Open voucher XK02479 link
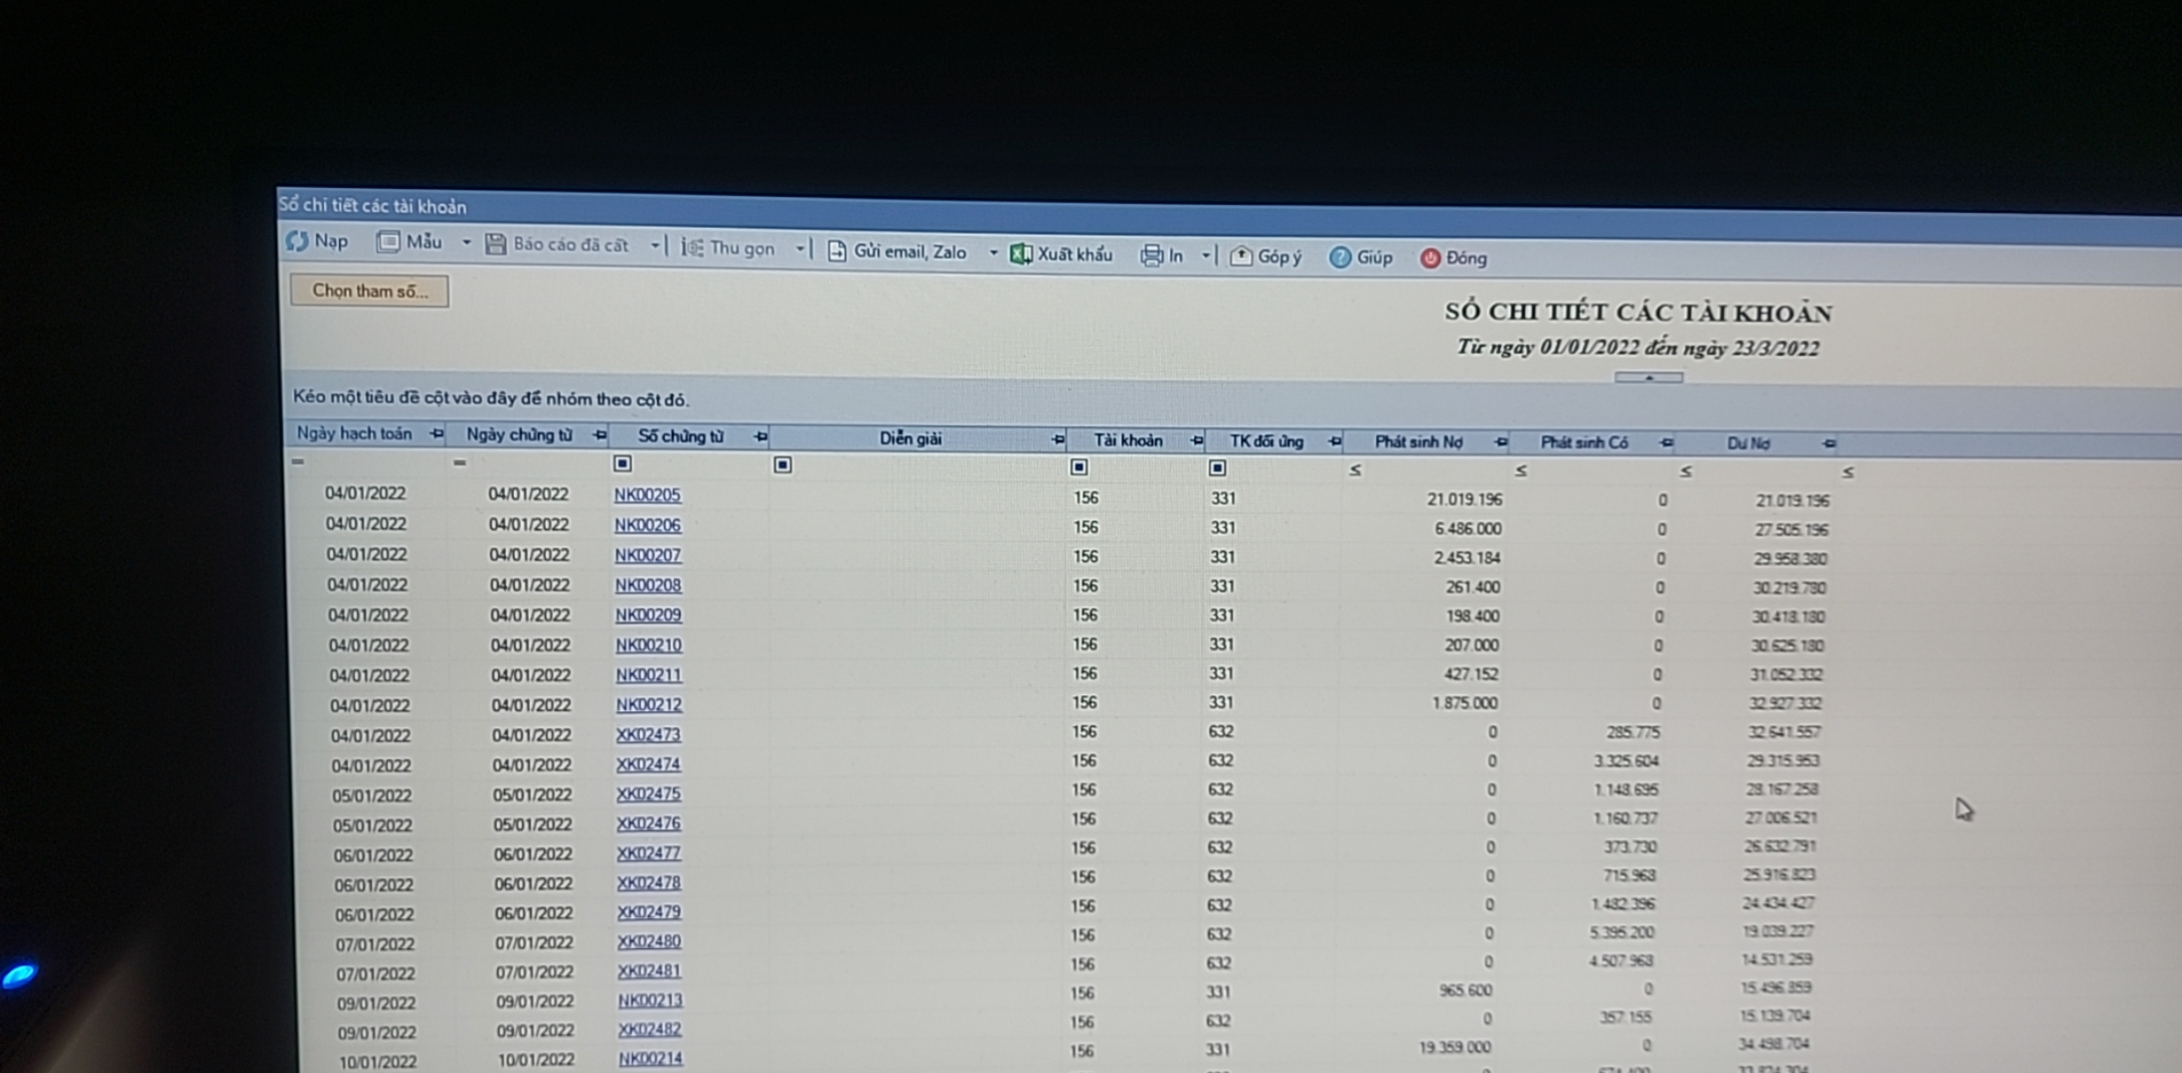2182x1073 pixels. pos(649,912)
